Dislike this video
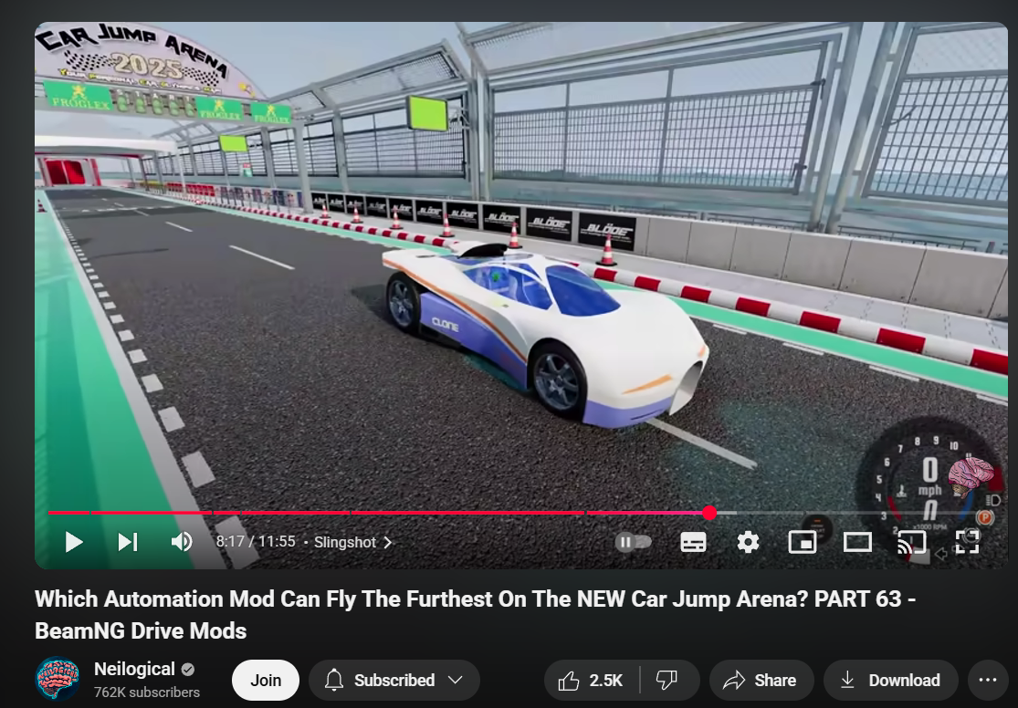 [667, 680]
